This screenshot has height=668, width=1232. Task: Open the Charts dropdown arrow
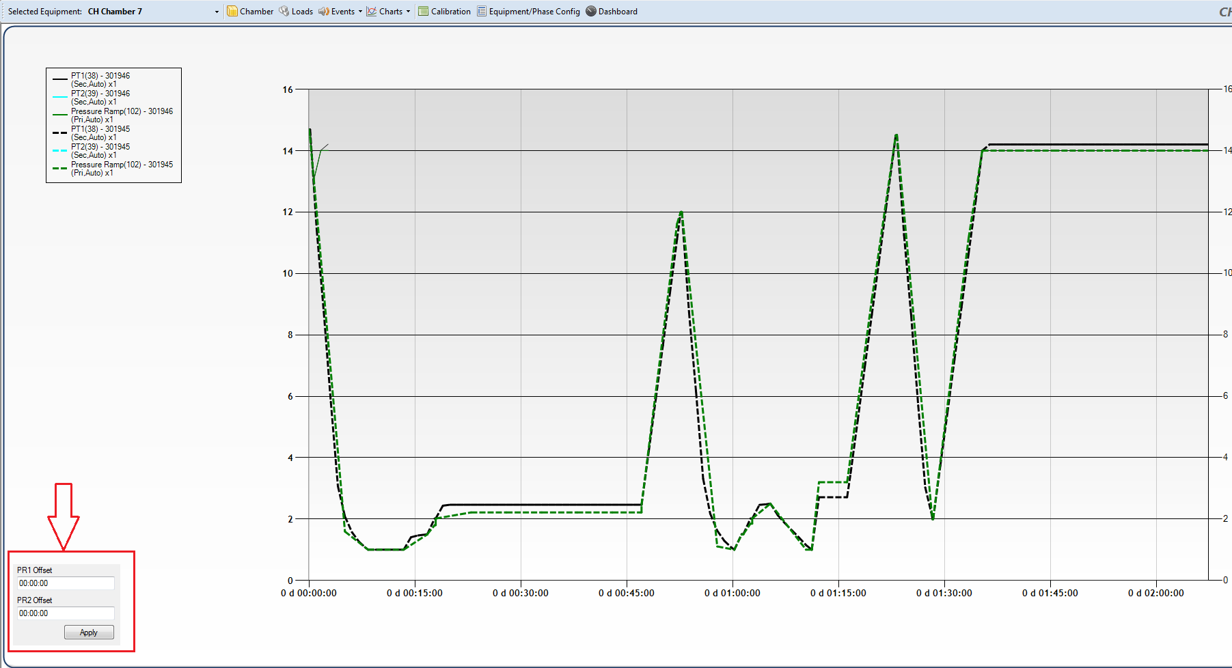coord(408,12)
